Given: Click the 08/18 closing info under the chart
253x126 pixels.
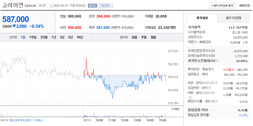Looking at the screenshot, I should (21, 120).
